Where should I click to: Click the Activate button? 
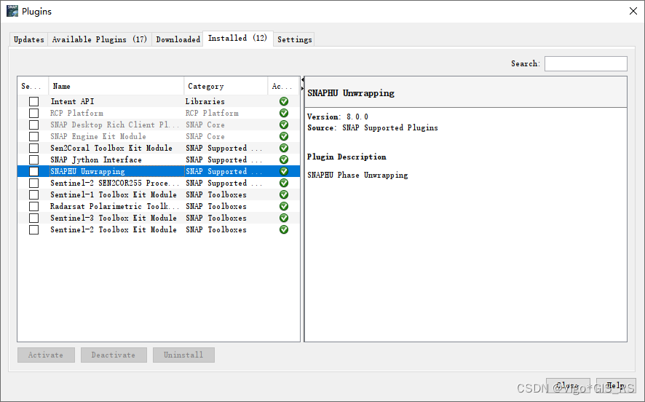point(46,355)
